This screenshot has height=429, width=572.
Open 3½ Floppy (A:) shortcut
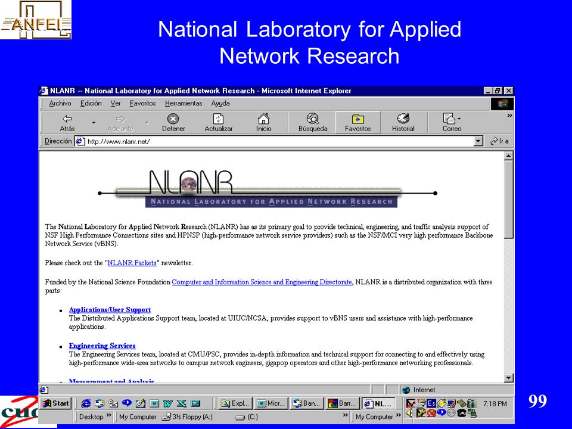point(188,416)
